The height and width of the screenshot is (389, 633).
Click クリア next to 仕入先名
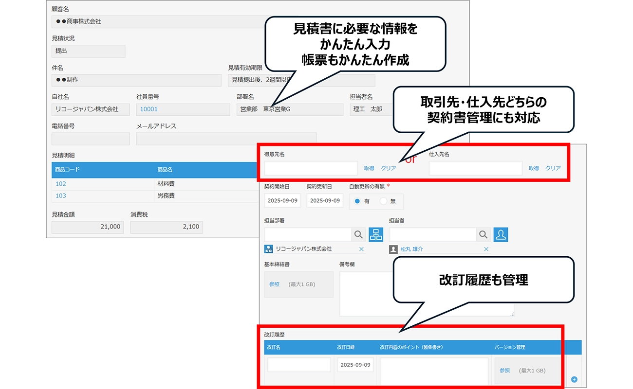point(553,168)
